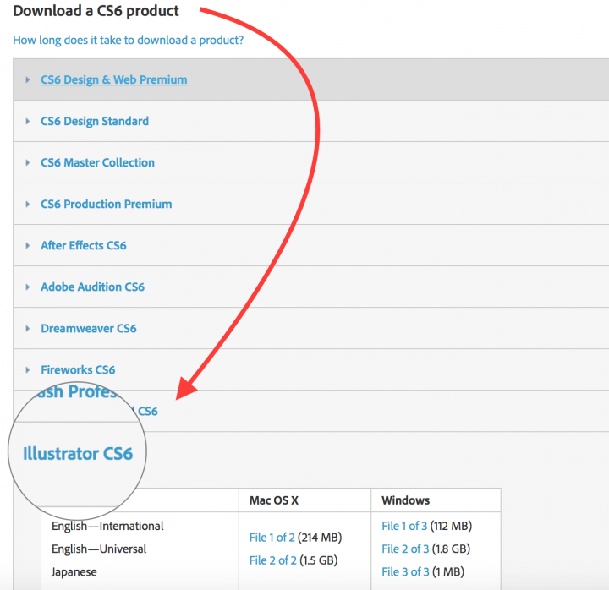The height and width of the screenshot is (590, 609).
Task: Select the (1.5 GB) file size text
Action: coord(319,560)
